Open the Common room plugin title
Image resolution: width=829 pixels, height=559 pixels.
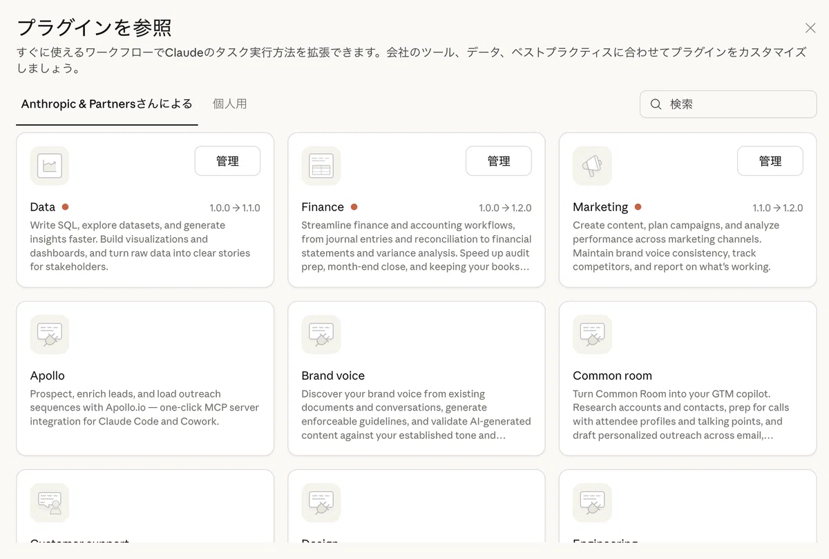(612, 375)
